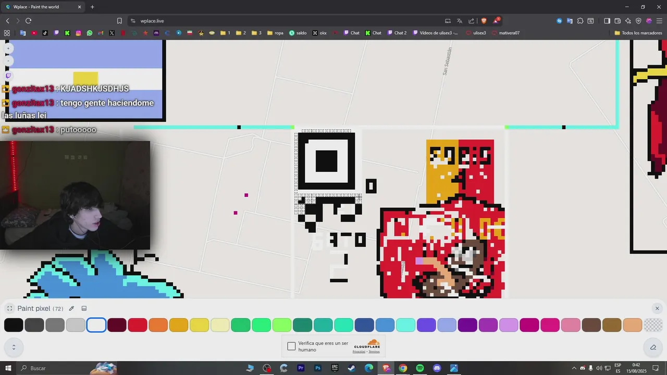Select the pencil icon beside Paint pixel
This screenshot has width=667, height=375.
coord(71,308)
